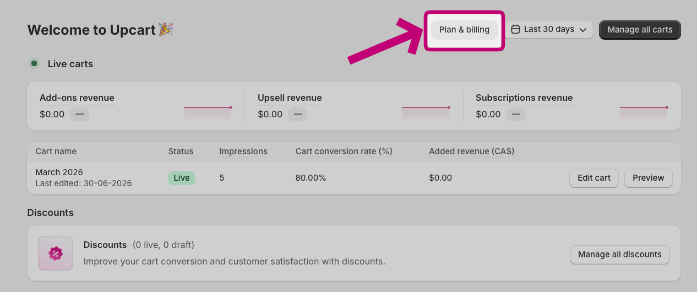
Task: Click the calendar icon in the date selector
Action: click(516, 30)
